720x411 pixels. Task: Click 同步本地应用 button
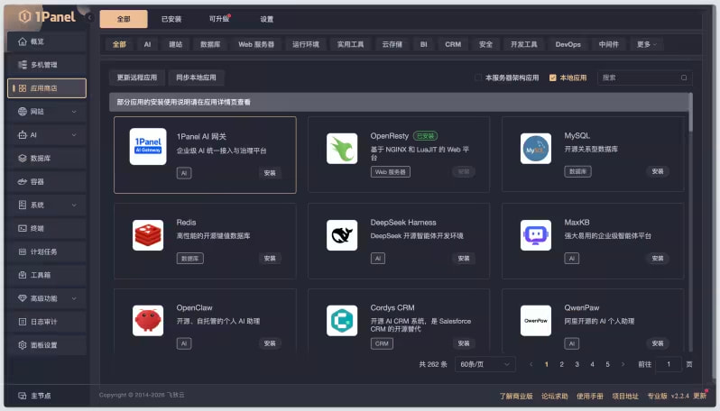pyautogui.click(x=196, y=78)
